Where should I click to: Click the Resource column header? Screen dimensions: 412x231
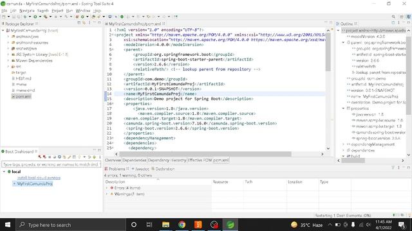pos(227,182)
